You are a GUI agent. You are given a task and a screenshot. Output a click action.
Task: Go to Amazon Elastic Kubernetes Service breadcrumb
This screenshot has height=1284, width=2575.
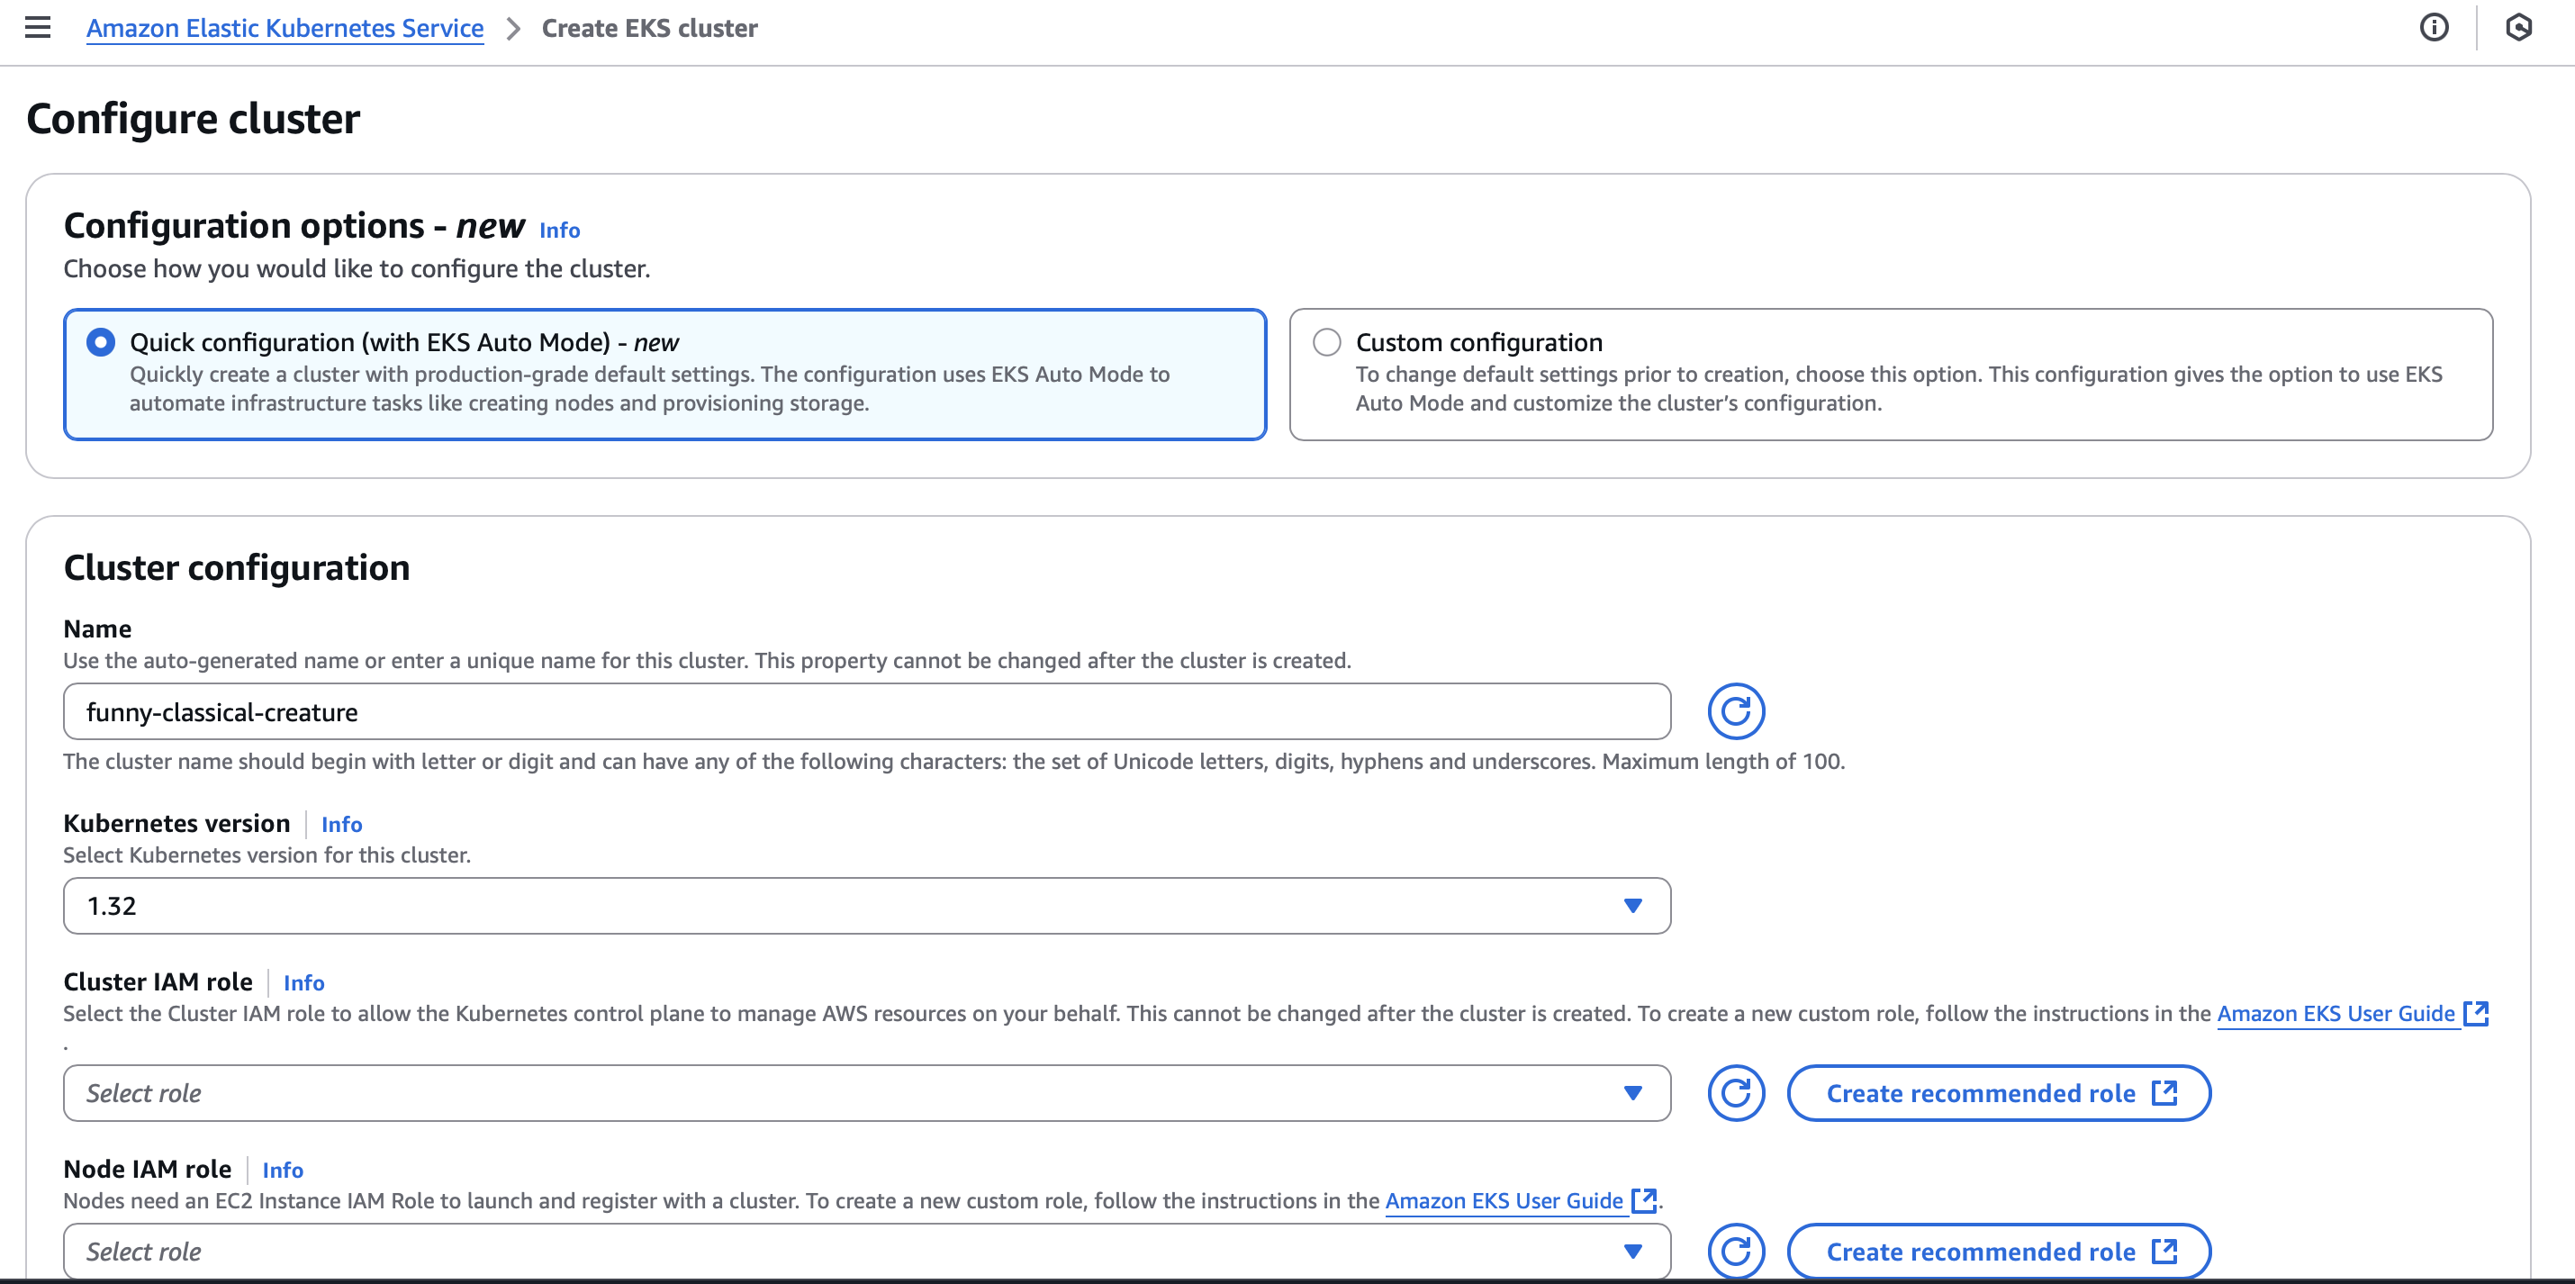(285, 28)
